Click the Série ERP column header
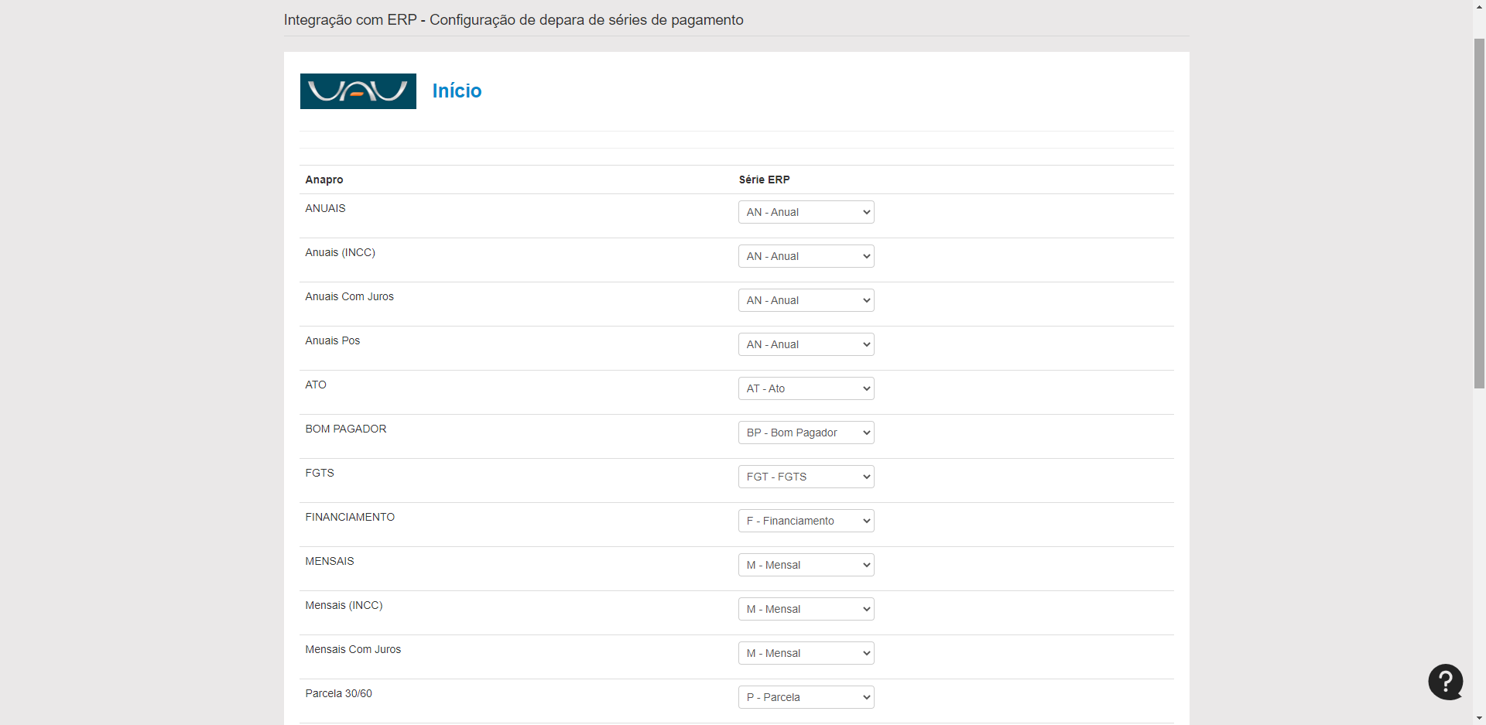This screenshot has height=725, width=1486. point(764,180)
